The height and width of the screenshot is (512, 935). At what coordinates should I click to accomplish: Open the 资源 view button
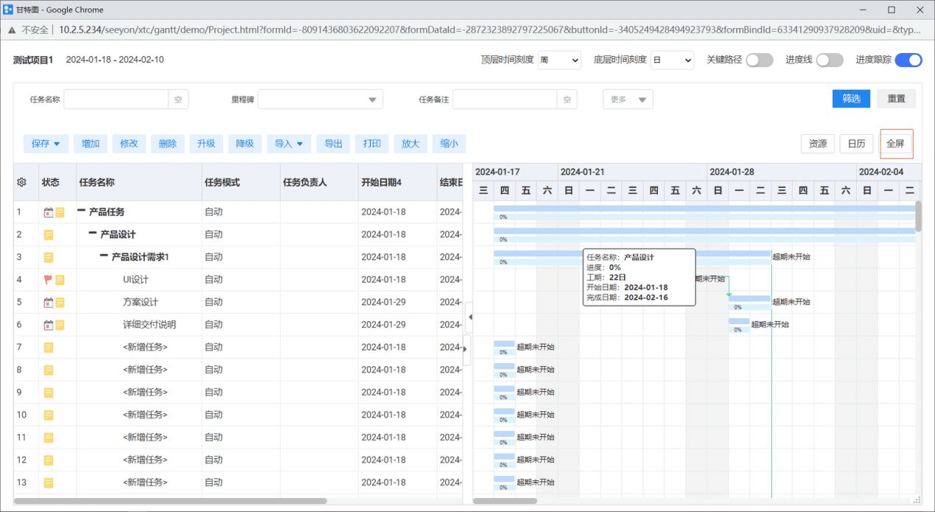point(818,144)
